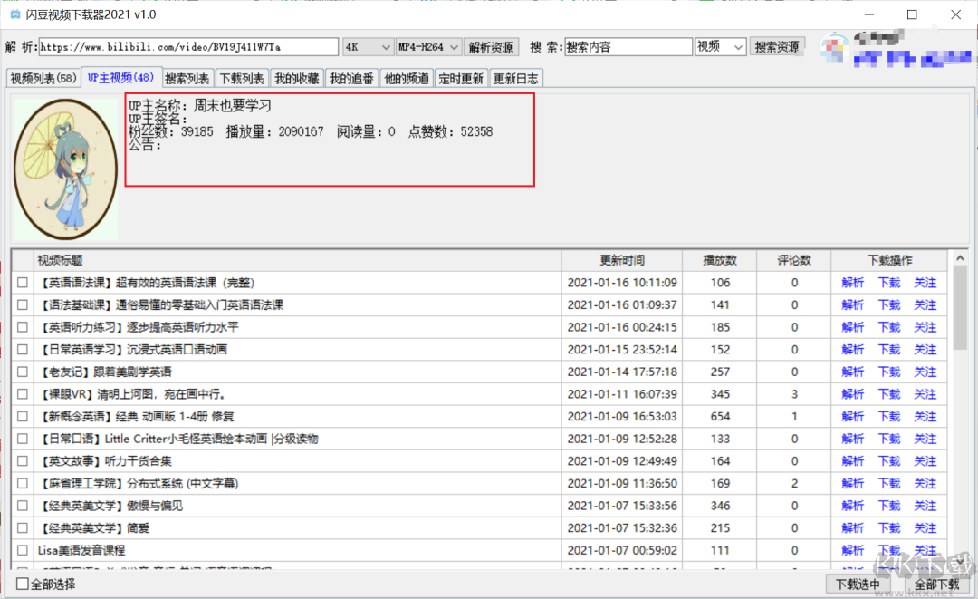Image resolution: width=978 pixels, height=599 pixels.
Task: Select checkbox for 【经典英美文学】傲慢与偏见
Action: click(23, 506)
